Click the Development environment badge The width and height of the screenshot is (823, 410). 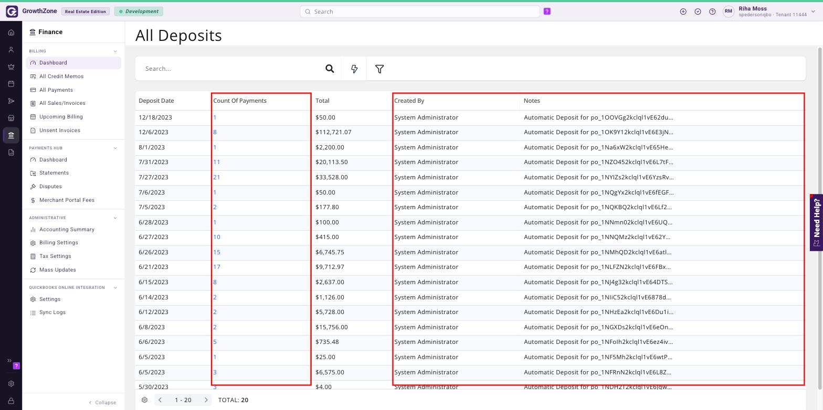(139, 12)
